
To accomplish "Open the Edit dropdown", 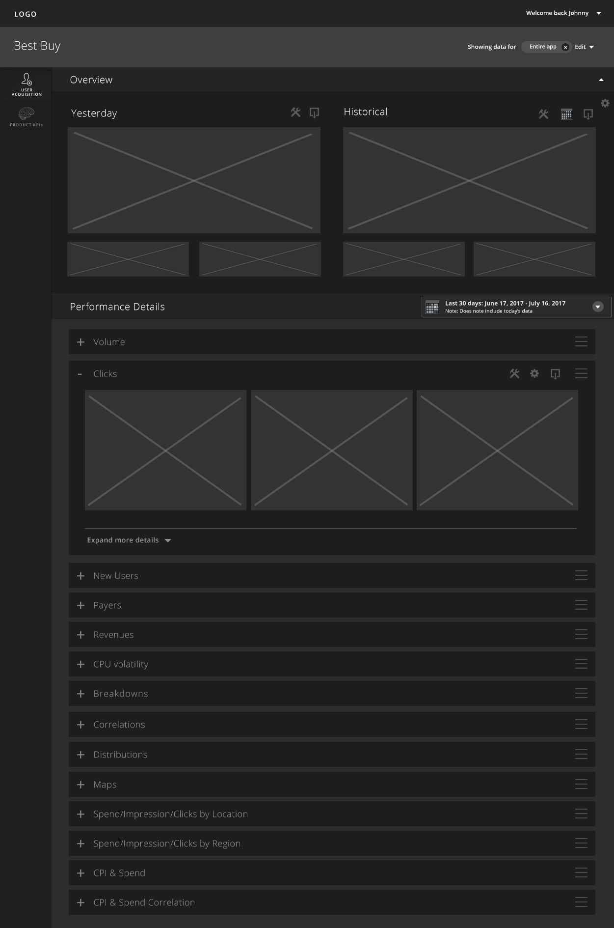I will pyautogui.click(x=584, y=47).
